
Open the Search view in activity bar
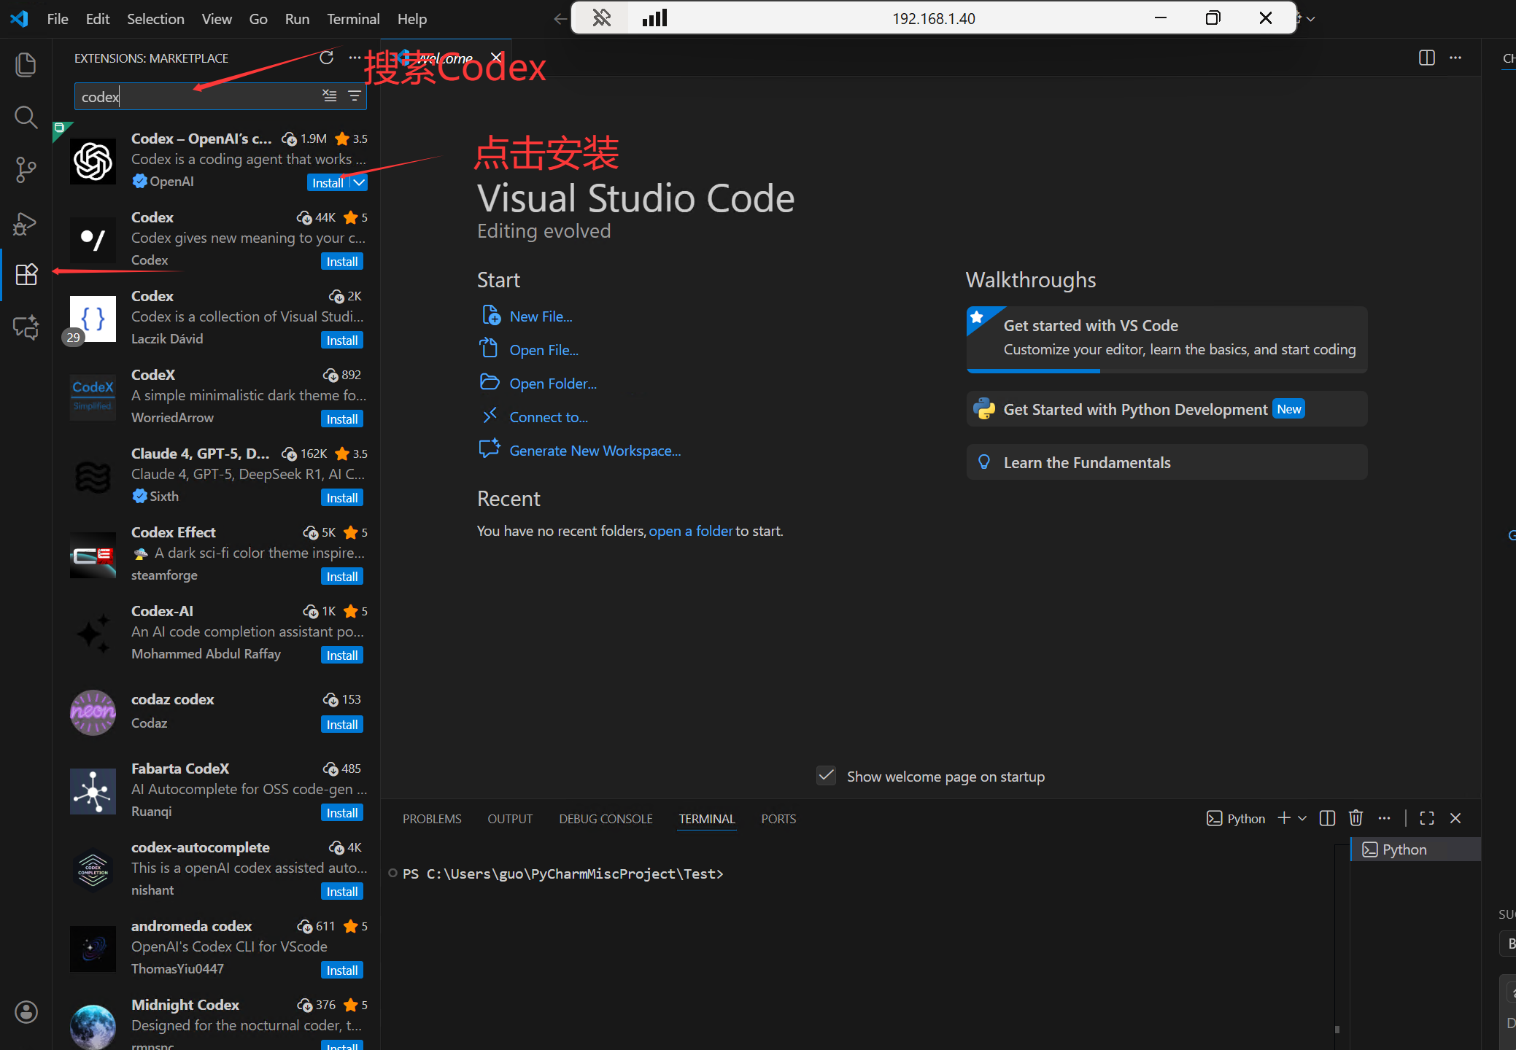tap(26, 117)
